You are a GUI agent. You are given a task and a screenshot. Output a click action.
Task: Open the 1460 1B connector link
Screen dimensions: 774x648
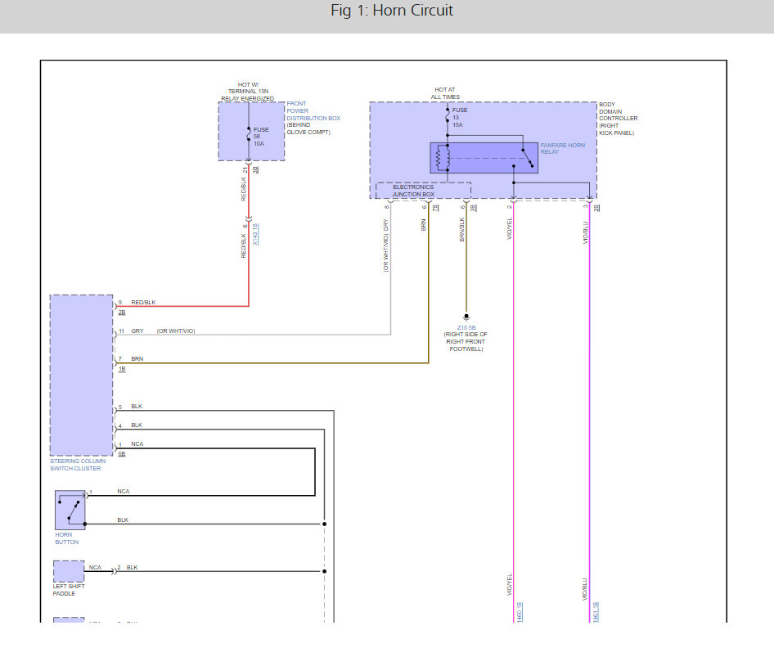click(520, 612)
